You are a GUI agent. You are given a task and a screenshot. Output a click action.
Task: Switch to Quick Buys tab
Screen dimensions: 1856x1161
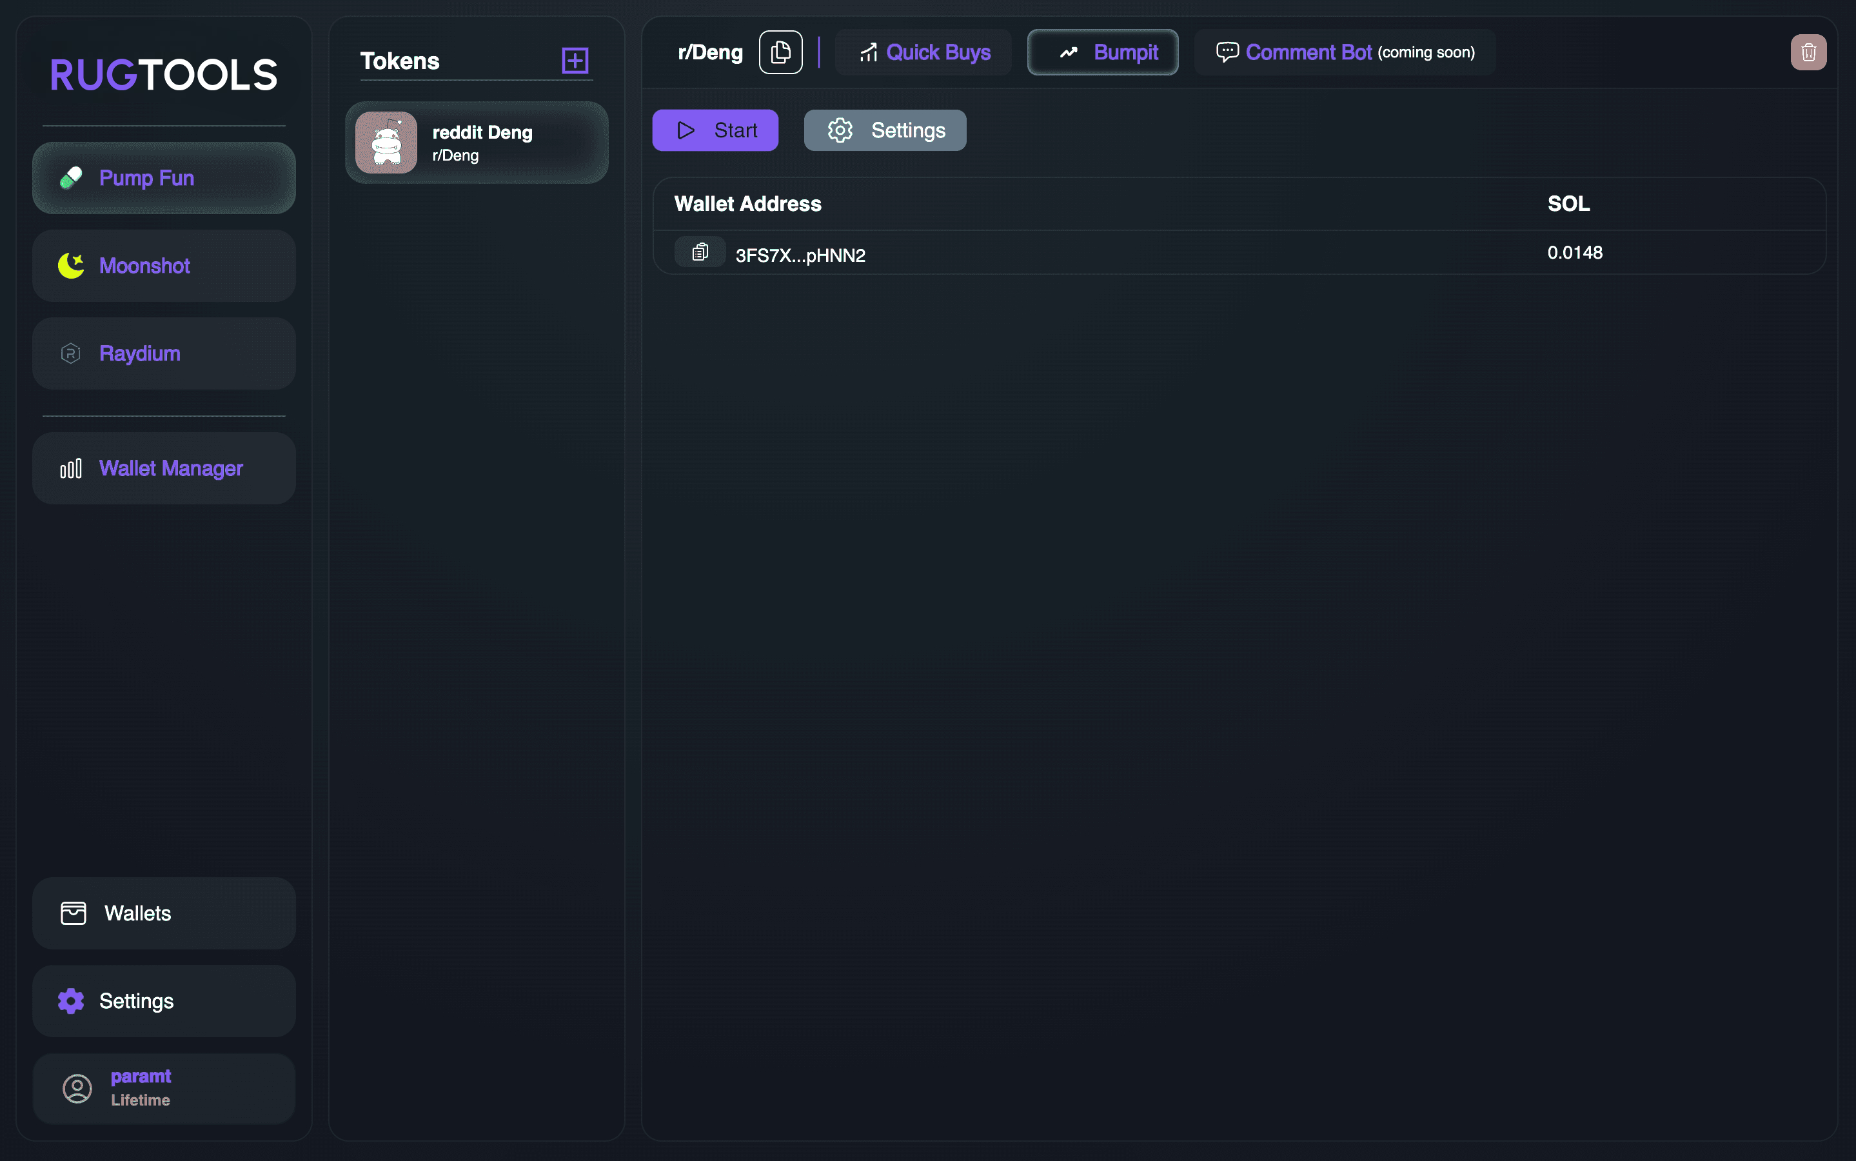(x=923, y=52)
